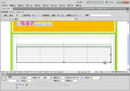130x91 pixels.
Task: Open the visual aids icon
Action: tap(77, 15)
